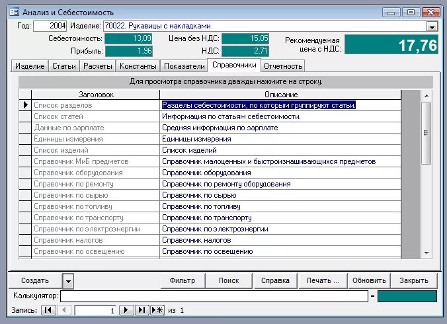447x324 pixels.
Task: Click the calculator result teal box
Action: pos(407,296)
